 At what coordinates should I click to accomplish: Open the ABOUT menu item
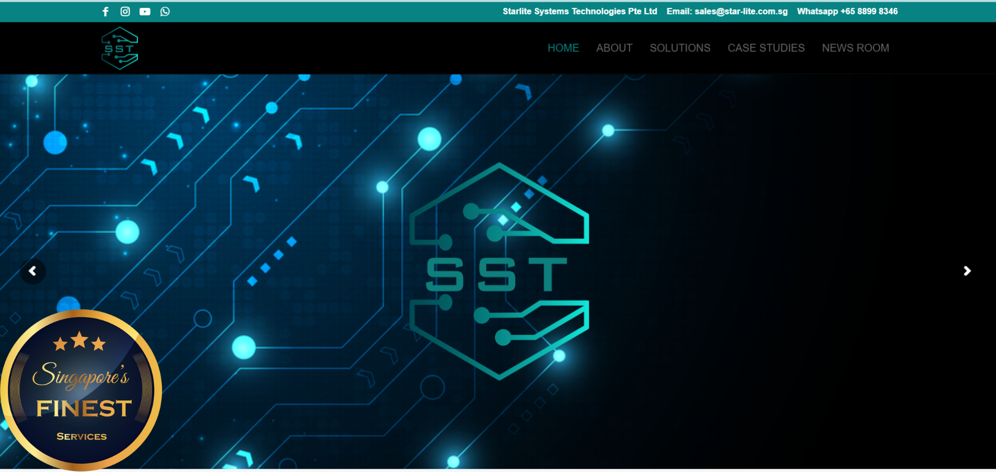(x=614, y=48)
